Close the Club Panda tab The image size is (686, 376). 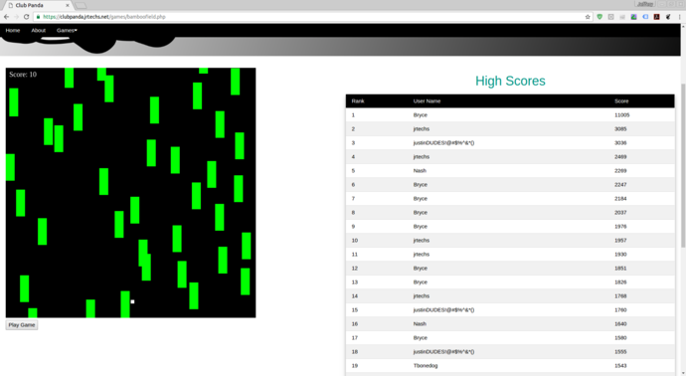point(68,5)
